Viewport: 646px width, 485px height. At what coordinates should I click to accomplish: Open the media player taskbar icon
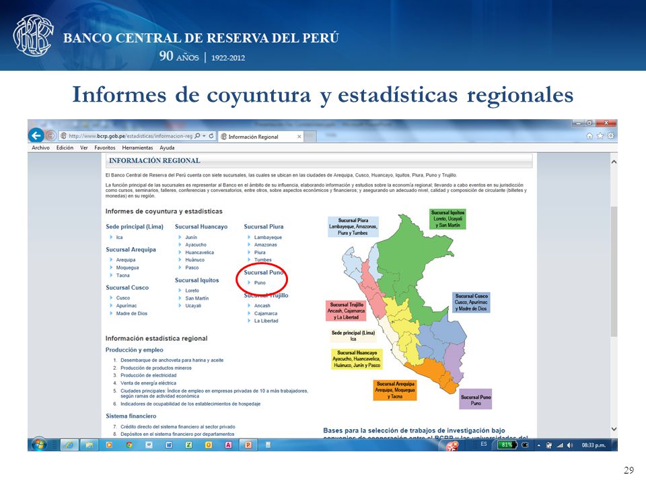(109, 445)
